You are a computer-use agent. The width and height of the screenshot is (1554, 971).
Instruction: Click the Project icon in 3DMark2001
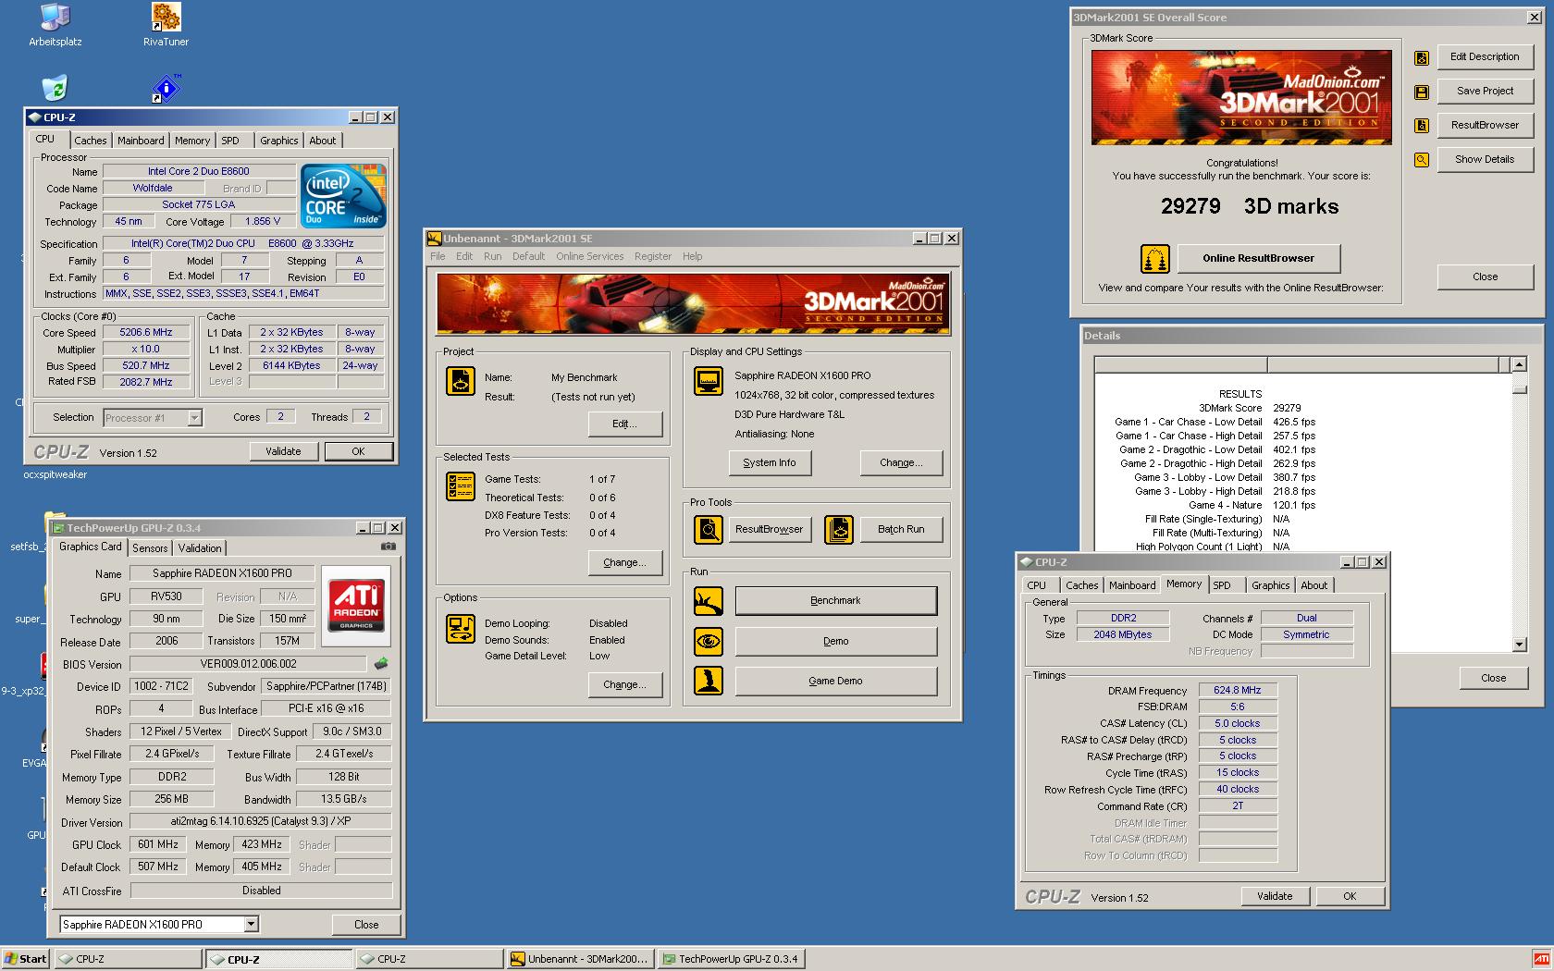[461, 380]
